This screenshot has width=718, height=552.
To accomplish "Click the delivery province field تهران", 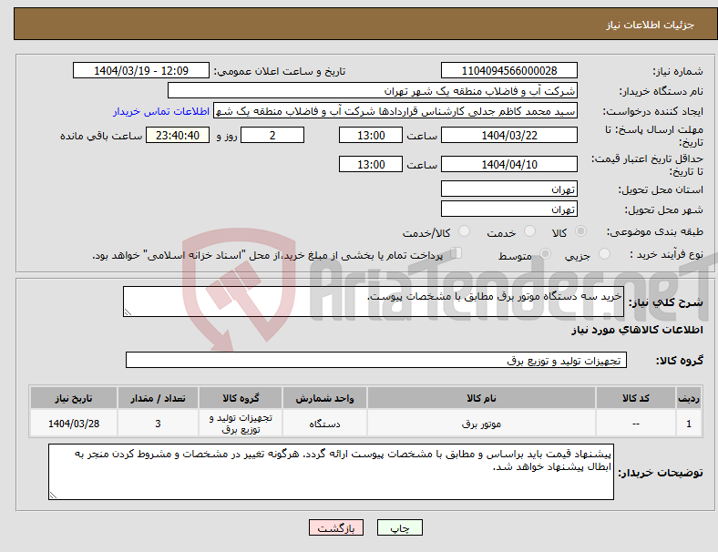I will 508,189.
